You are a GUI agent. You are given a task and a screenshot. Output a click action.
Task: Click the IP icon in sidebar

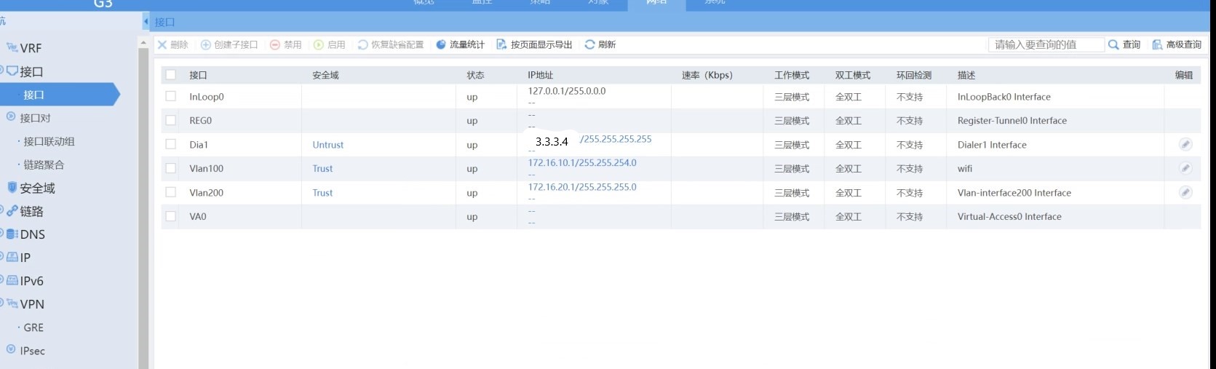12,257
